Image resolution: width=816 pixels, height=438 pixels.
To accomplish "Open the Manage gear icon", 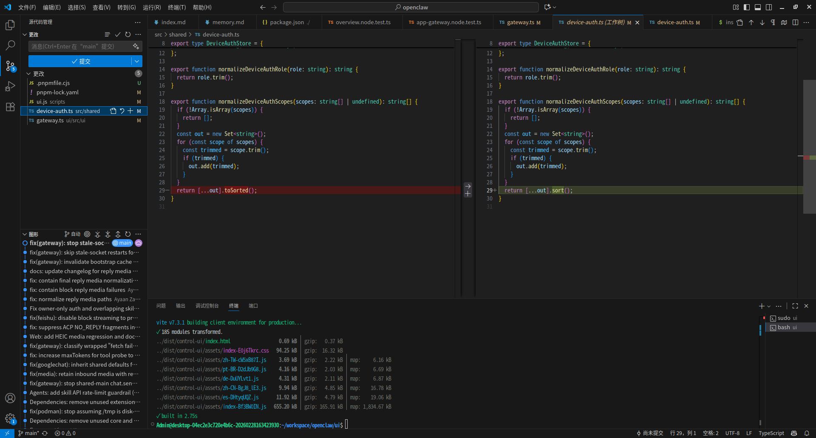I will pos(10,418).
